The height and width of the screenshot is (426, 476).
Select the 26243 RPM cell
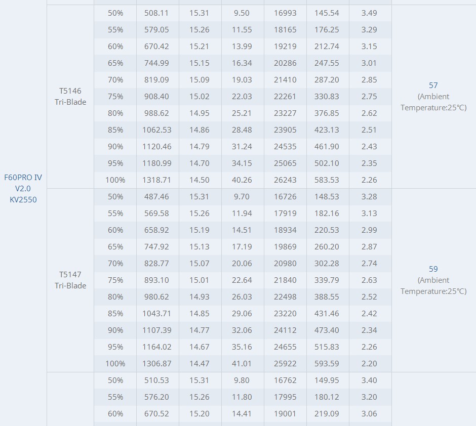285,180
